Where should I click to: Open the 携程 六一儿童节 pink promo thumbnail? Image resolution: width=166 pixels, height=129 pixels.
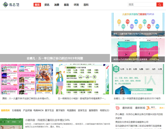[x=27, y=79]
